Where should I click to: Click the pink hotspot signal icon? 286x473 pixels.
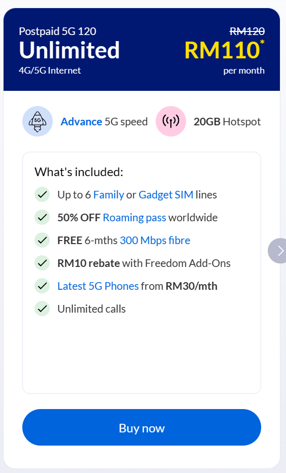(170, 121)
